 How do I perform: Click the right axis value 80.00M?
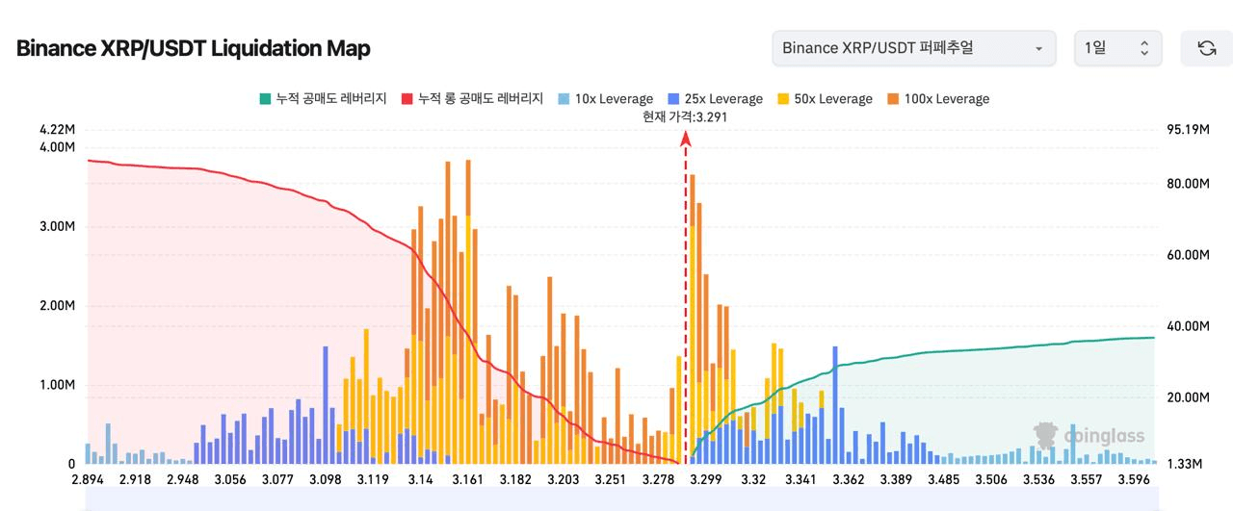click(1188, 184)
